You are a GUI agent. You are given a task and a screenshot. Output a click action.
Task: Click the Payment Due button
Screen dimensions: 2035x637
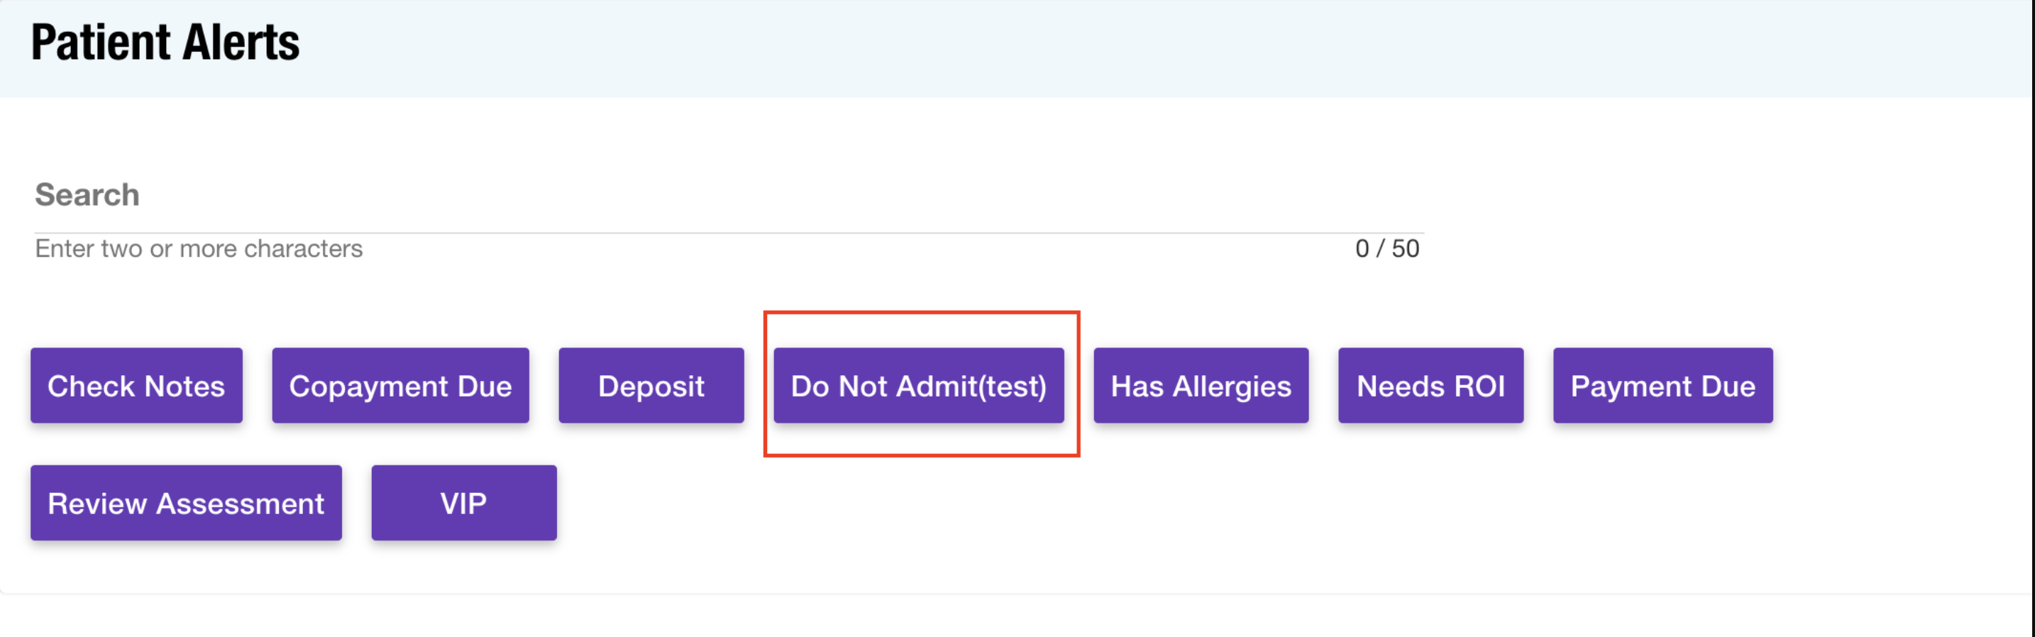coord(1662,386)
